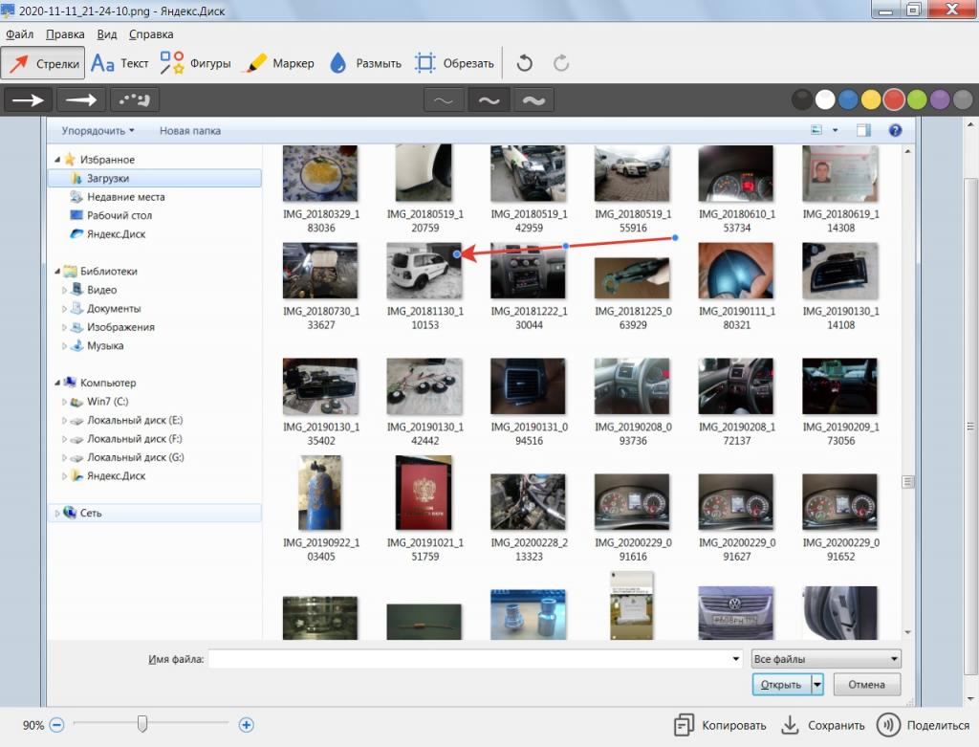Open the Упорядочить dropdown
Screen dimensions: 979x747
pos(98,130)
